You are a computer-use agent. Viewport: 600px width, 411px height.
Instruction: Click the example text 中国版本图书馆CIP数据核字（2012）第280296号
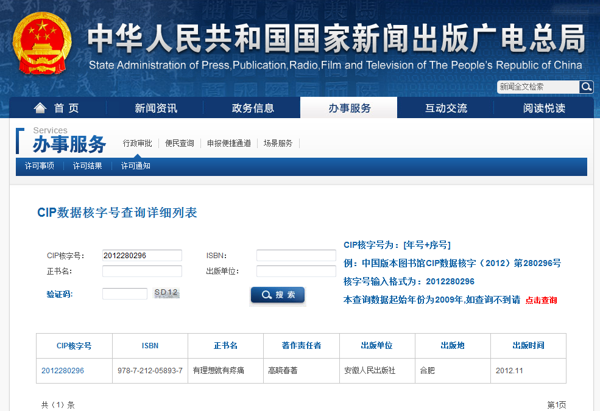(462, 263)
